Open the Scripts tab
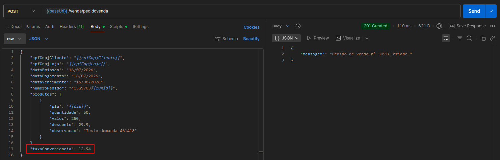Screen dimensions: 500x160 pos(119,27)
